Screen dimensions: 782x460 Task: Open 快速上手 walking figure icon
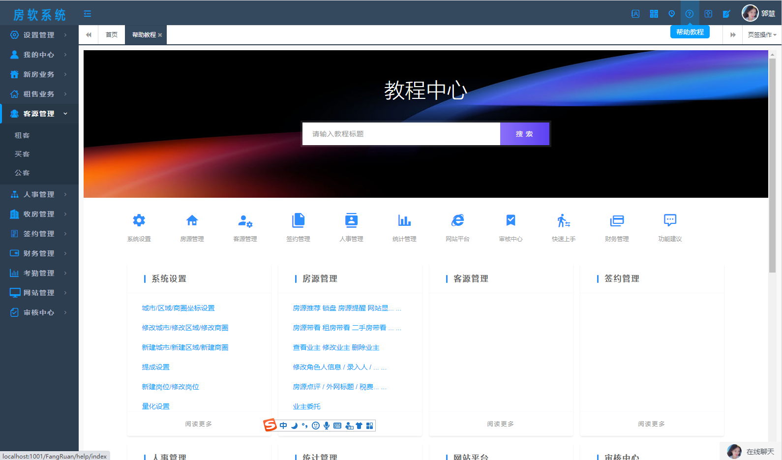point(564,220)
